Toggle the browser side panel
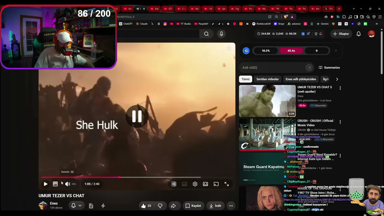The image size is (384, 216). coord(356,17)
